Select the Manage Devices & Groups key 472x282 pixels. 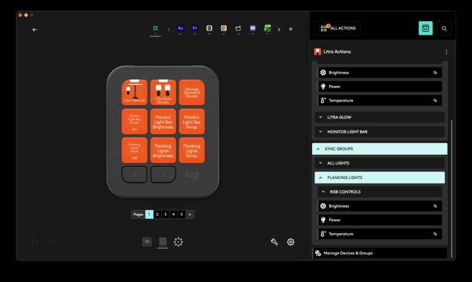[191, 92]
